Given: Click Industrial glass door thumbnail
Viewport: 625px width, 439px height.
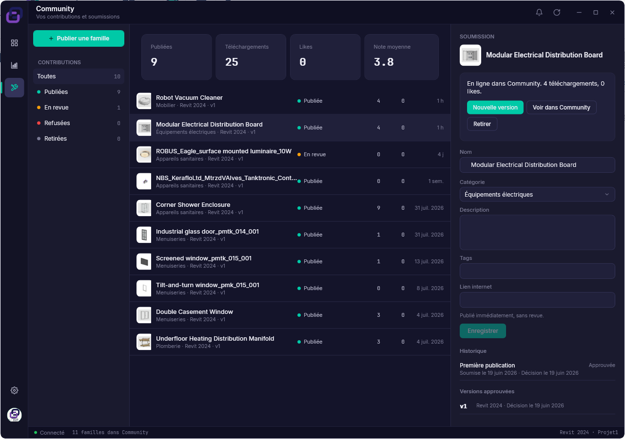Looking at the screenshot, I should point(144,235).
